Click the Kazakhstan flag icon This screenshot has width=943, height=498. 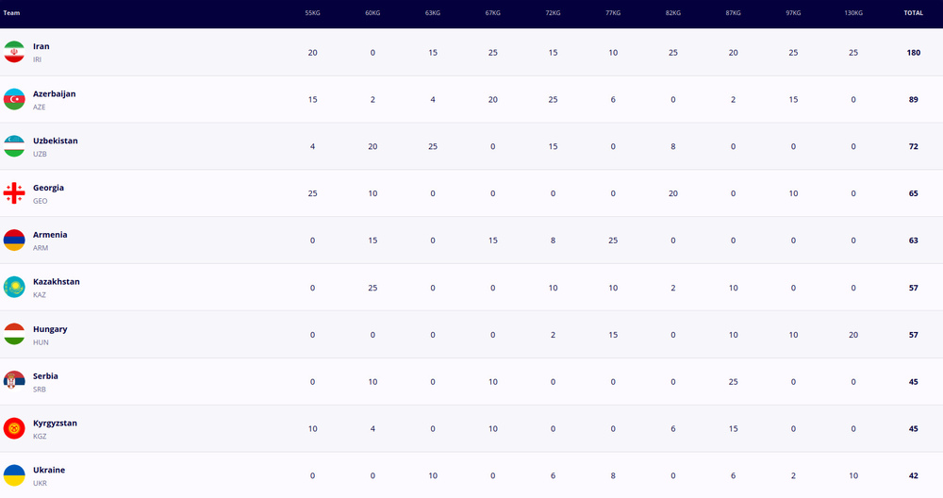click(14, 287)
